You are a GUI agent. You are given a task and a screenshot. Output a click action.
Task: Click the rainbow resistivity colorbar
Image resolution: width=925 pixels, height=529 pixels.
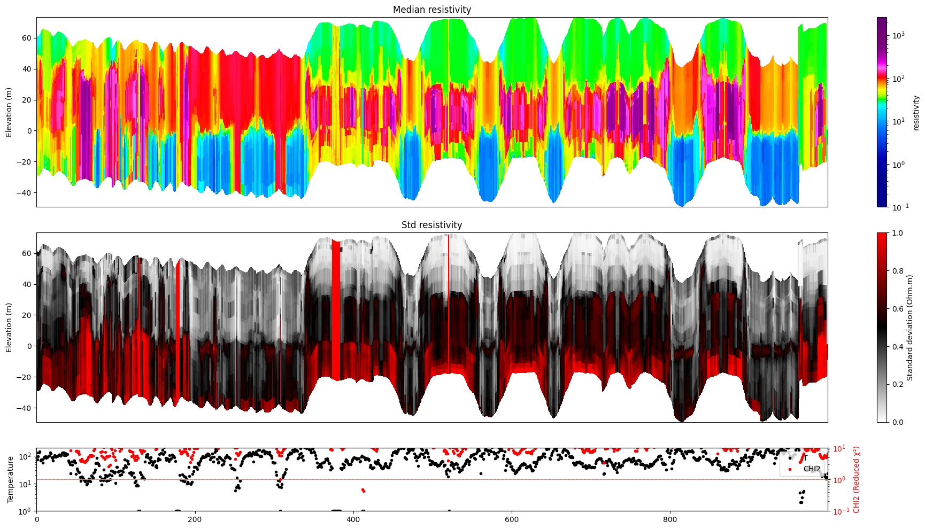pos(882,112)
